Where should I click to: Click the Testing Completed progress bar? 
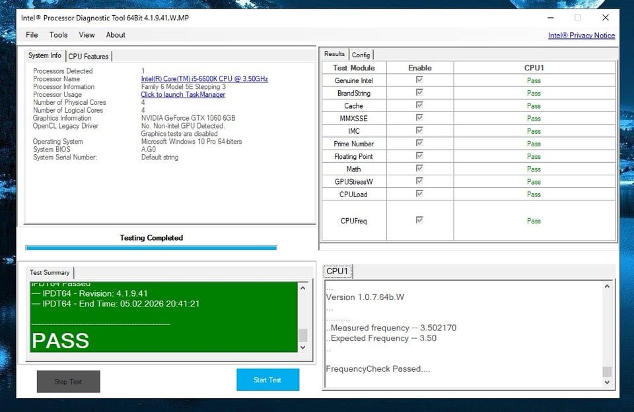151,248
